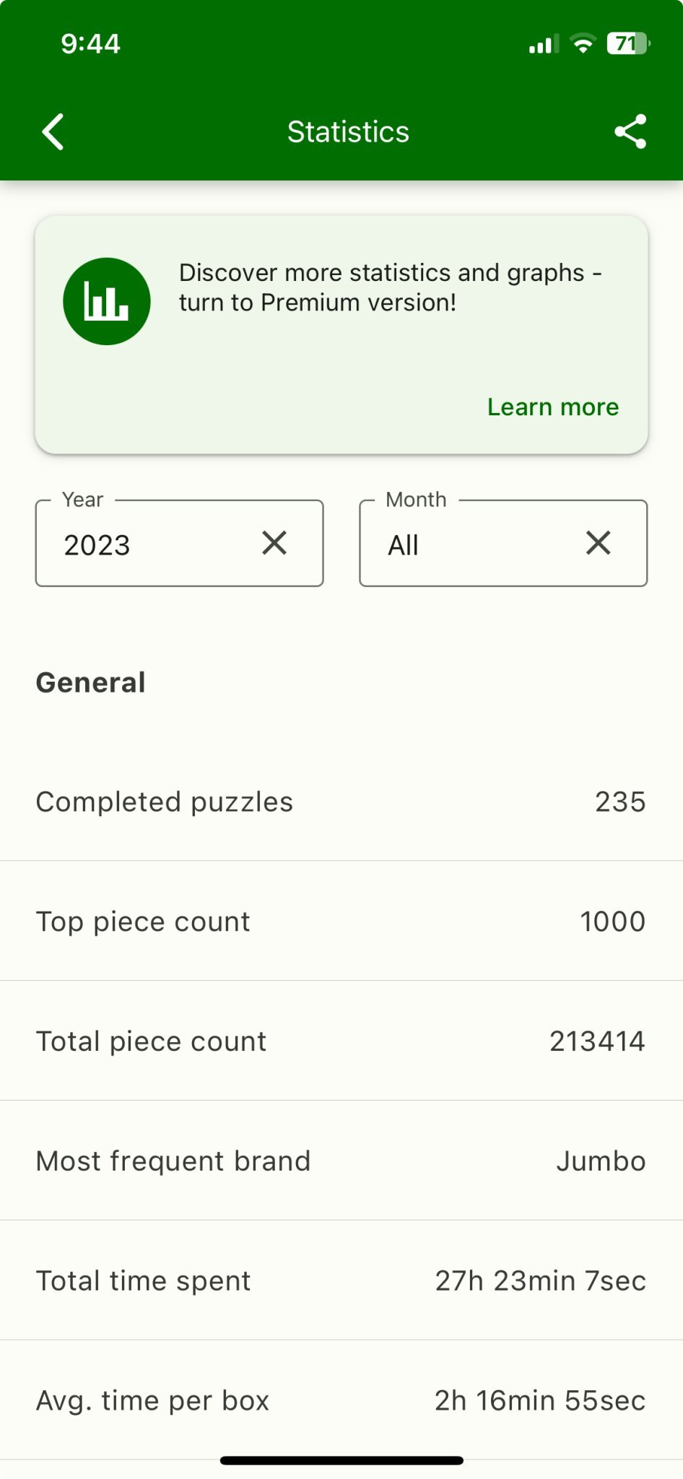Tap the Learn more link
Screen dimensions: 683x1479
tap(553, 407)
